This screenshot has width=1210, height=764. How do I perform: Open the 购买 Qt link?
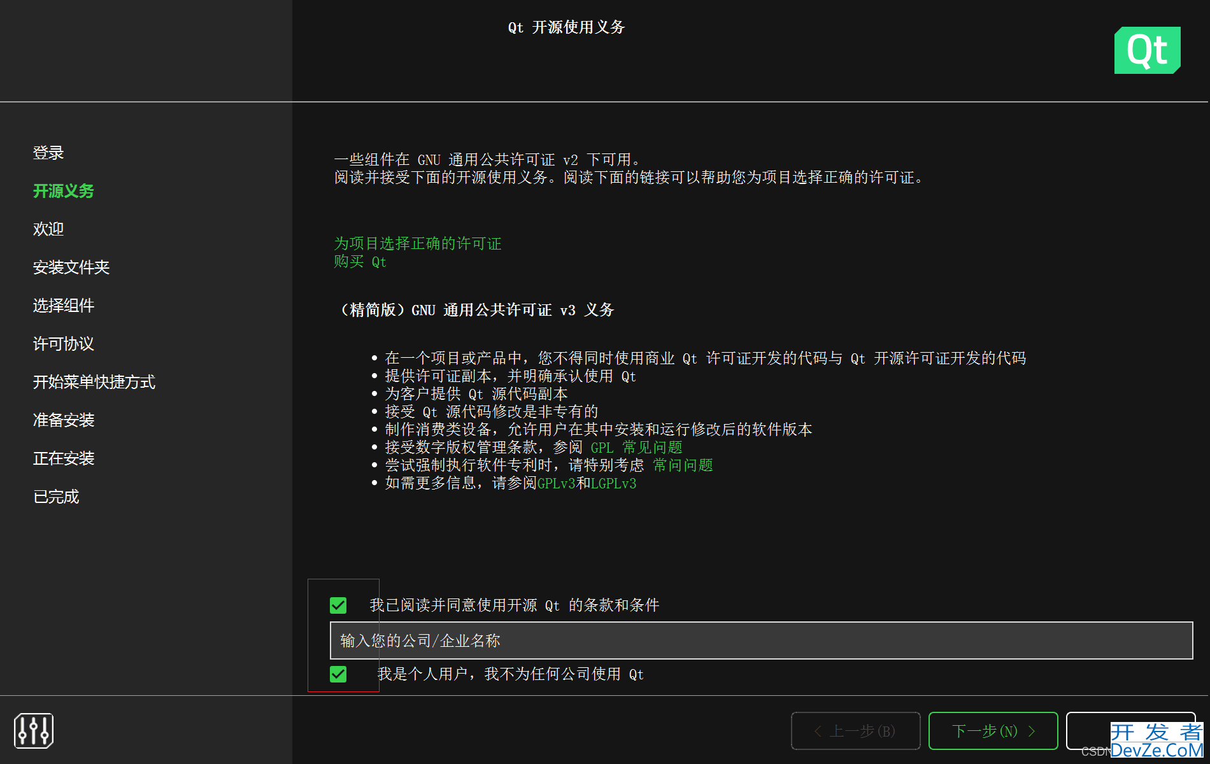pos(360,262)
